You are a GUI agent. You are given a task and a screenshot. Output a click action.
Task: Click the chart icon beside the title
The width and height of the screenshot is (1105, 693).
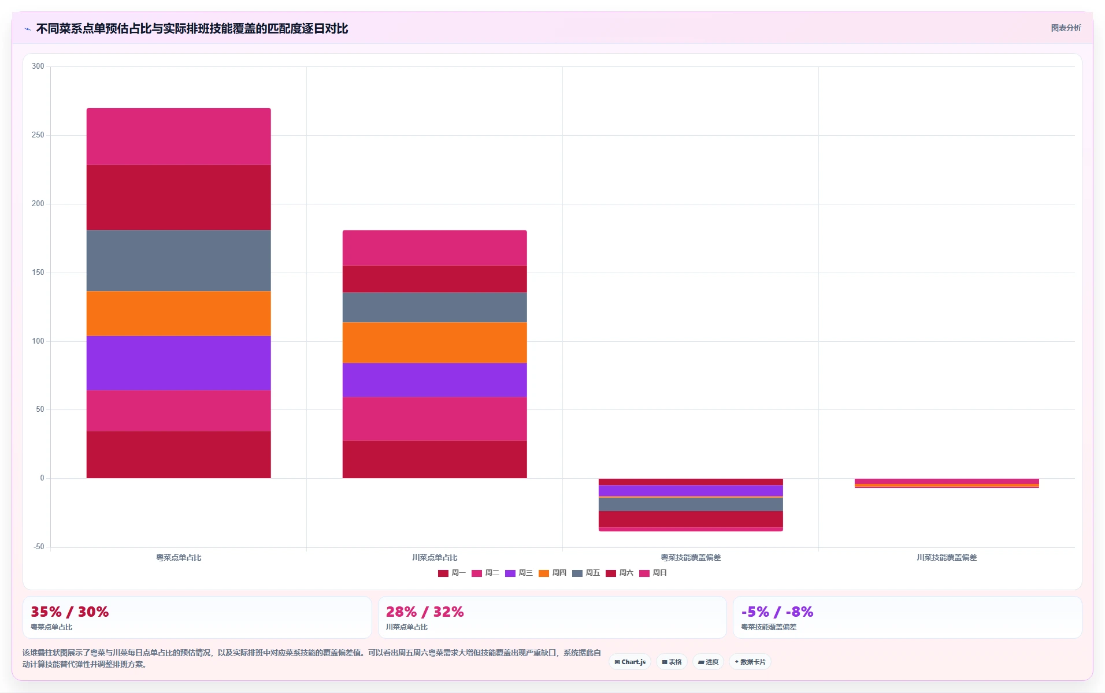coord(27,29)
